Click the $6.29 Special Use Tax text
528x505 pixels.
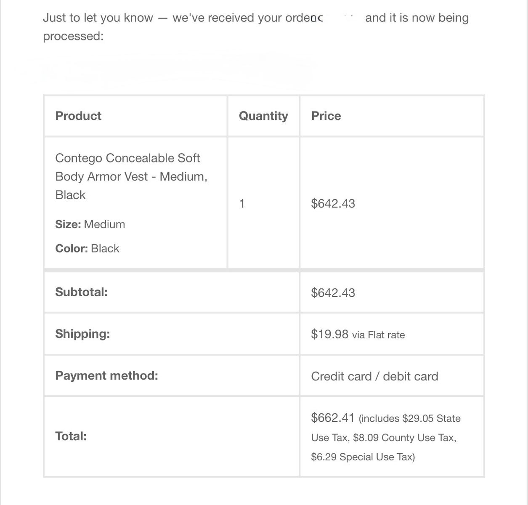363,457
